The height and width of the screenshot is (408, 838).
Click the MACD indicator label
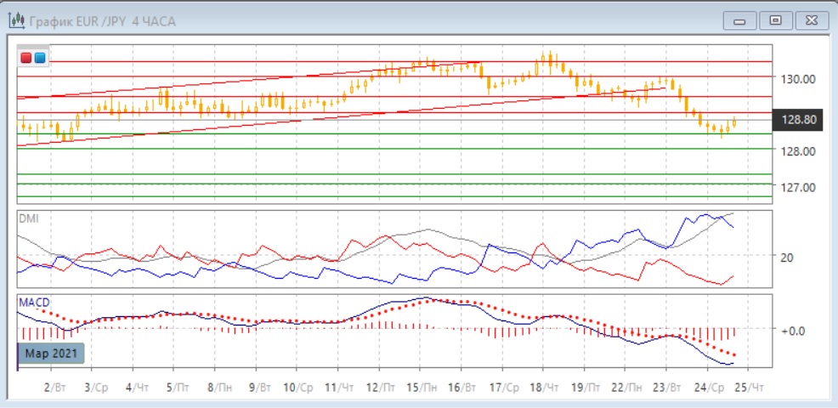pos(32,303)
